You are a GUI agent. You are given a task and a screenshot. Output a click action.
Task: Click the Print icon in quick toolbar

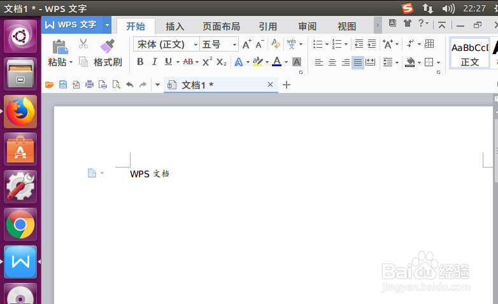tap(90, 85)
